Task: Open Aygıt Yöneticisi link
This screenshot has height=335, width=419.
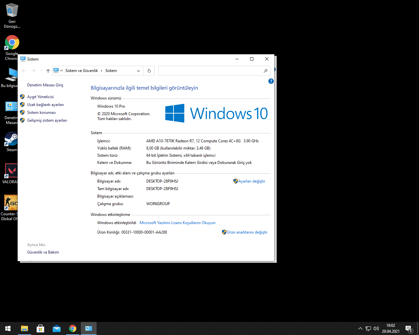Action: click(x=40, y=97)
